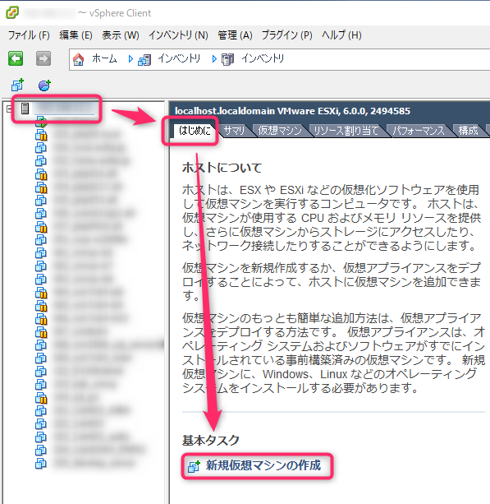Click the 基本タスク heading
The height and width of the screenshot is (504, 490).
(x=210, y=441)
